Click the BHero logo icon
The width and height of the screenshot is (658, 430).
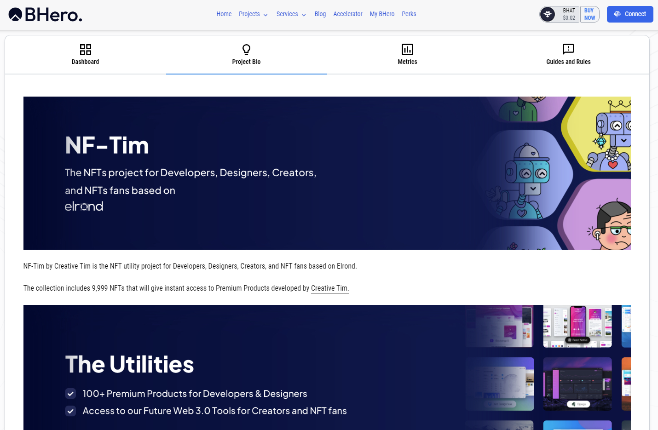(x=15, y=15)
